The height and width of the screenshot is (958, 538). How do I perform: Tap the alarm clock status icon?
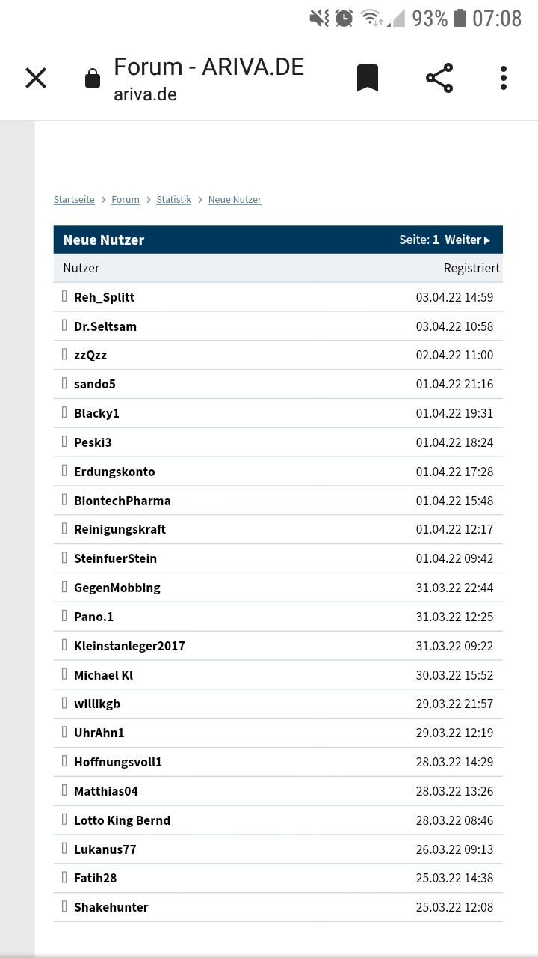click(344, 18)
